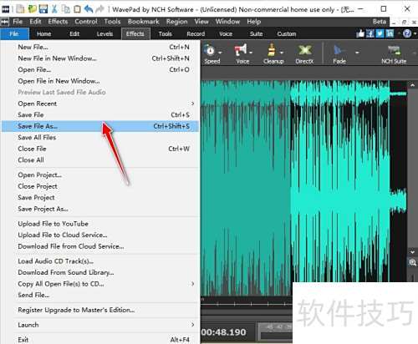Switch to the Effects ribbon tab
418x344 pixels.
click(135, 34)
